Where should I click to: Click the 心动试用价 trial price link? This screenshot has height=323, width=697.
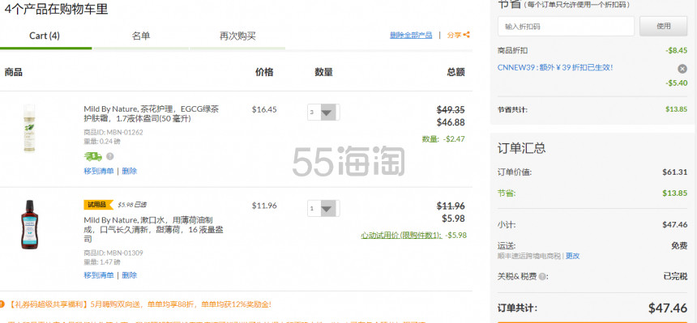401,235
